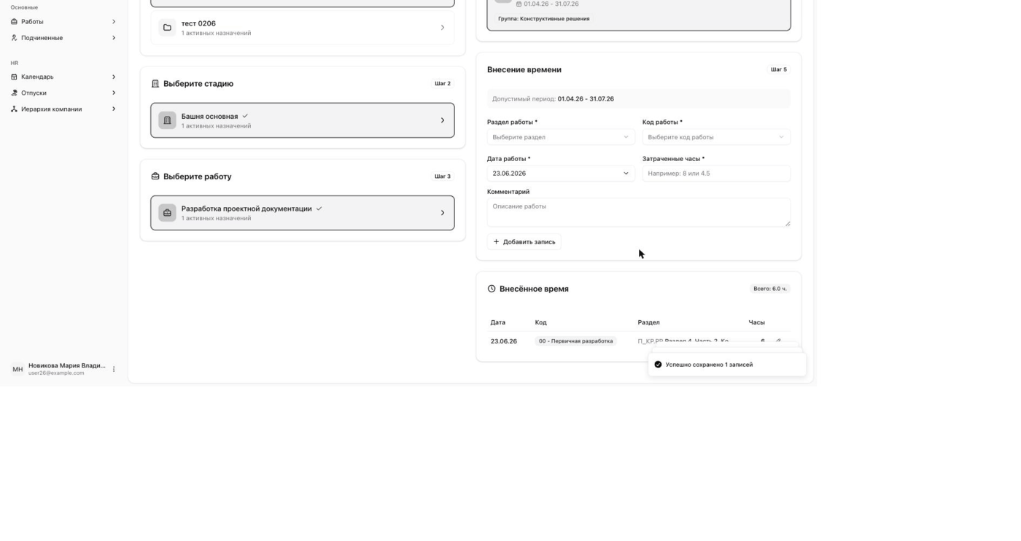Click the briefcase icon beside Работы

pyautogui.click(x=14, y=22)
